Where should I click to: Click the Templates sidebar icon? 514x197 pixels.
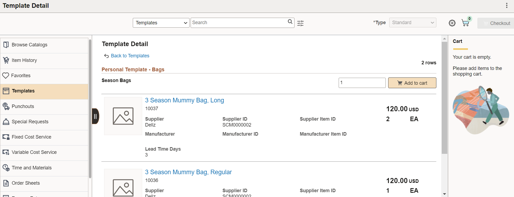click(6, 91)
